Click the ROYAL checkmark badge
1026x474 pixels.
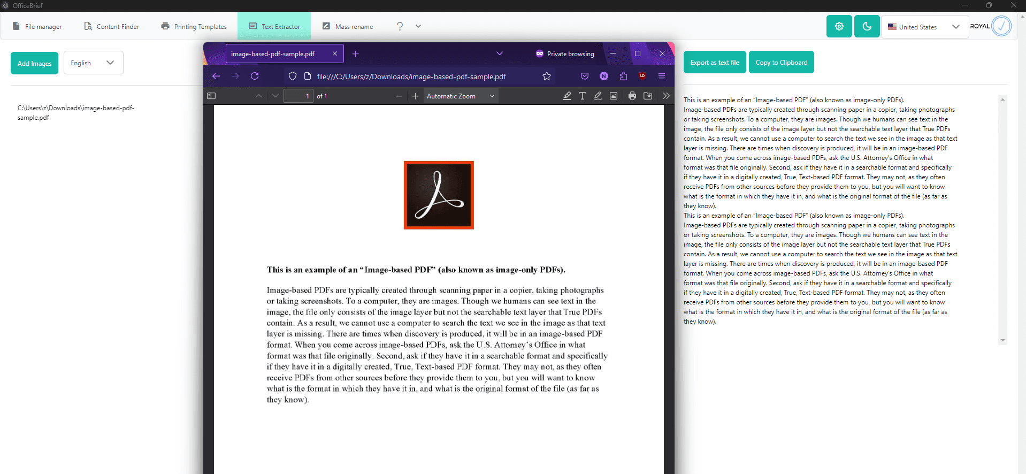tap(1001, 26)
